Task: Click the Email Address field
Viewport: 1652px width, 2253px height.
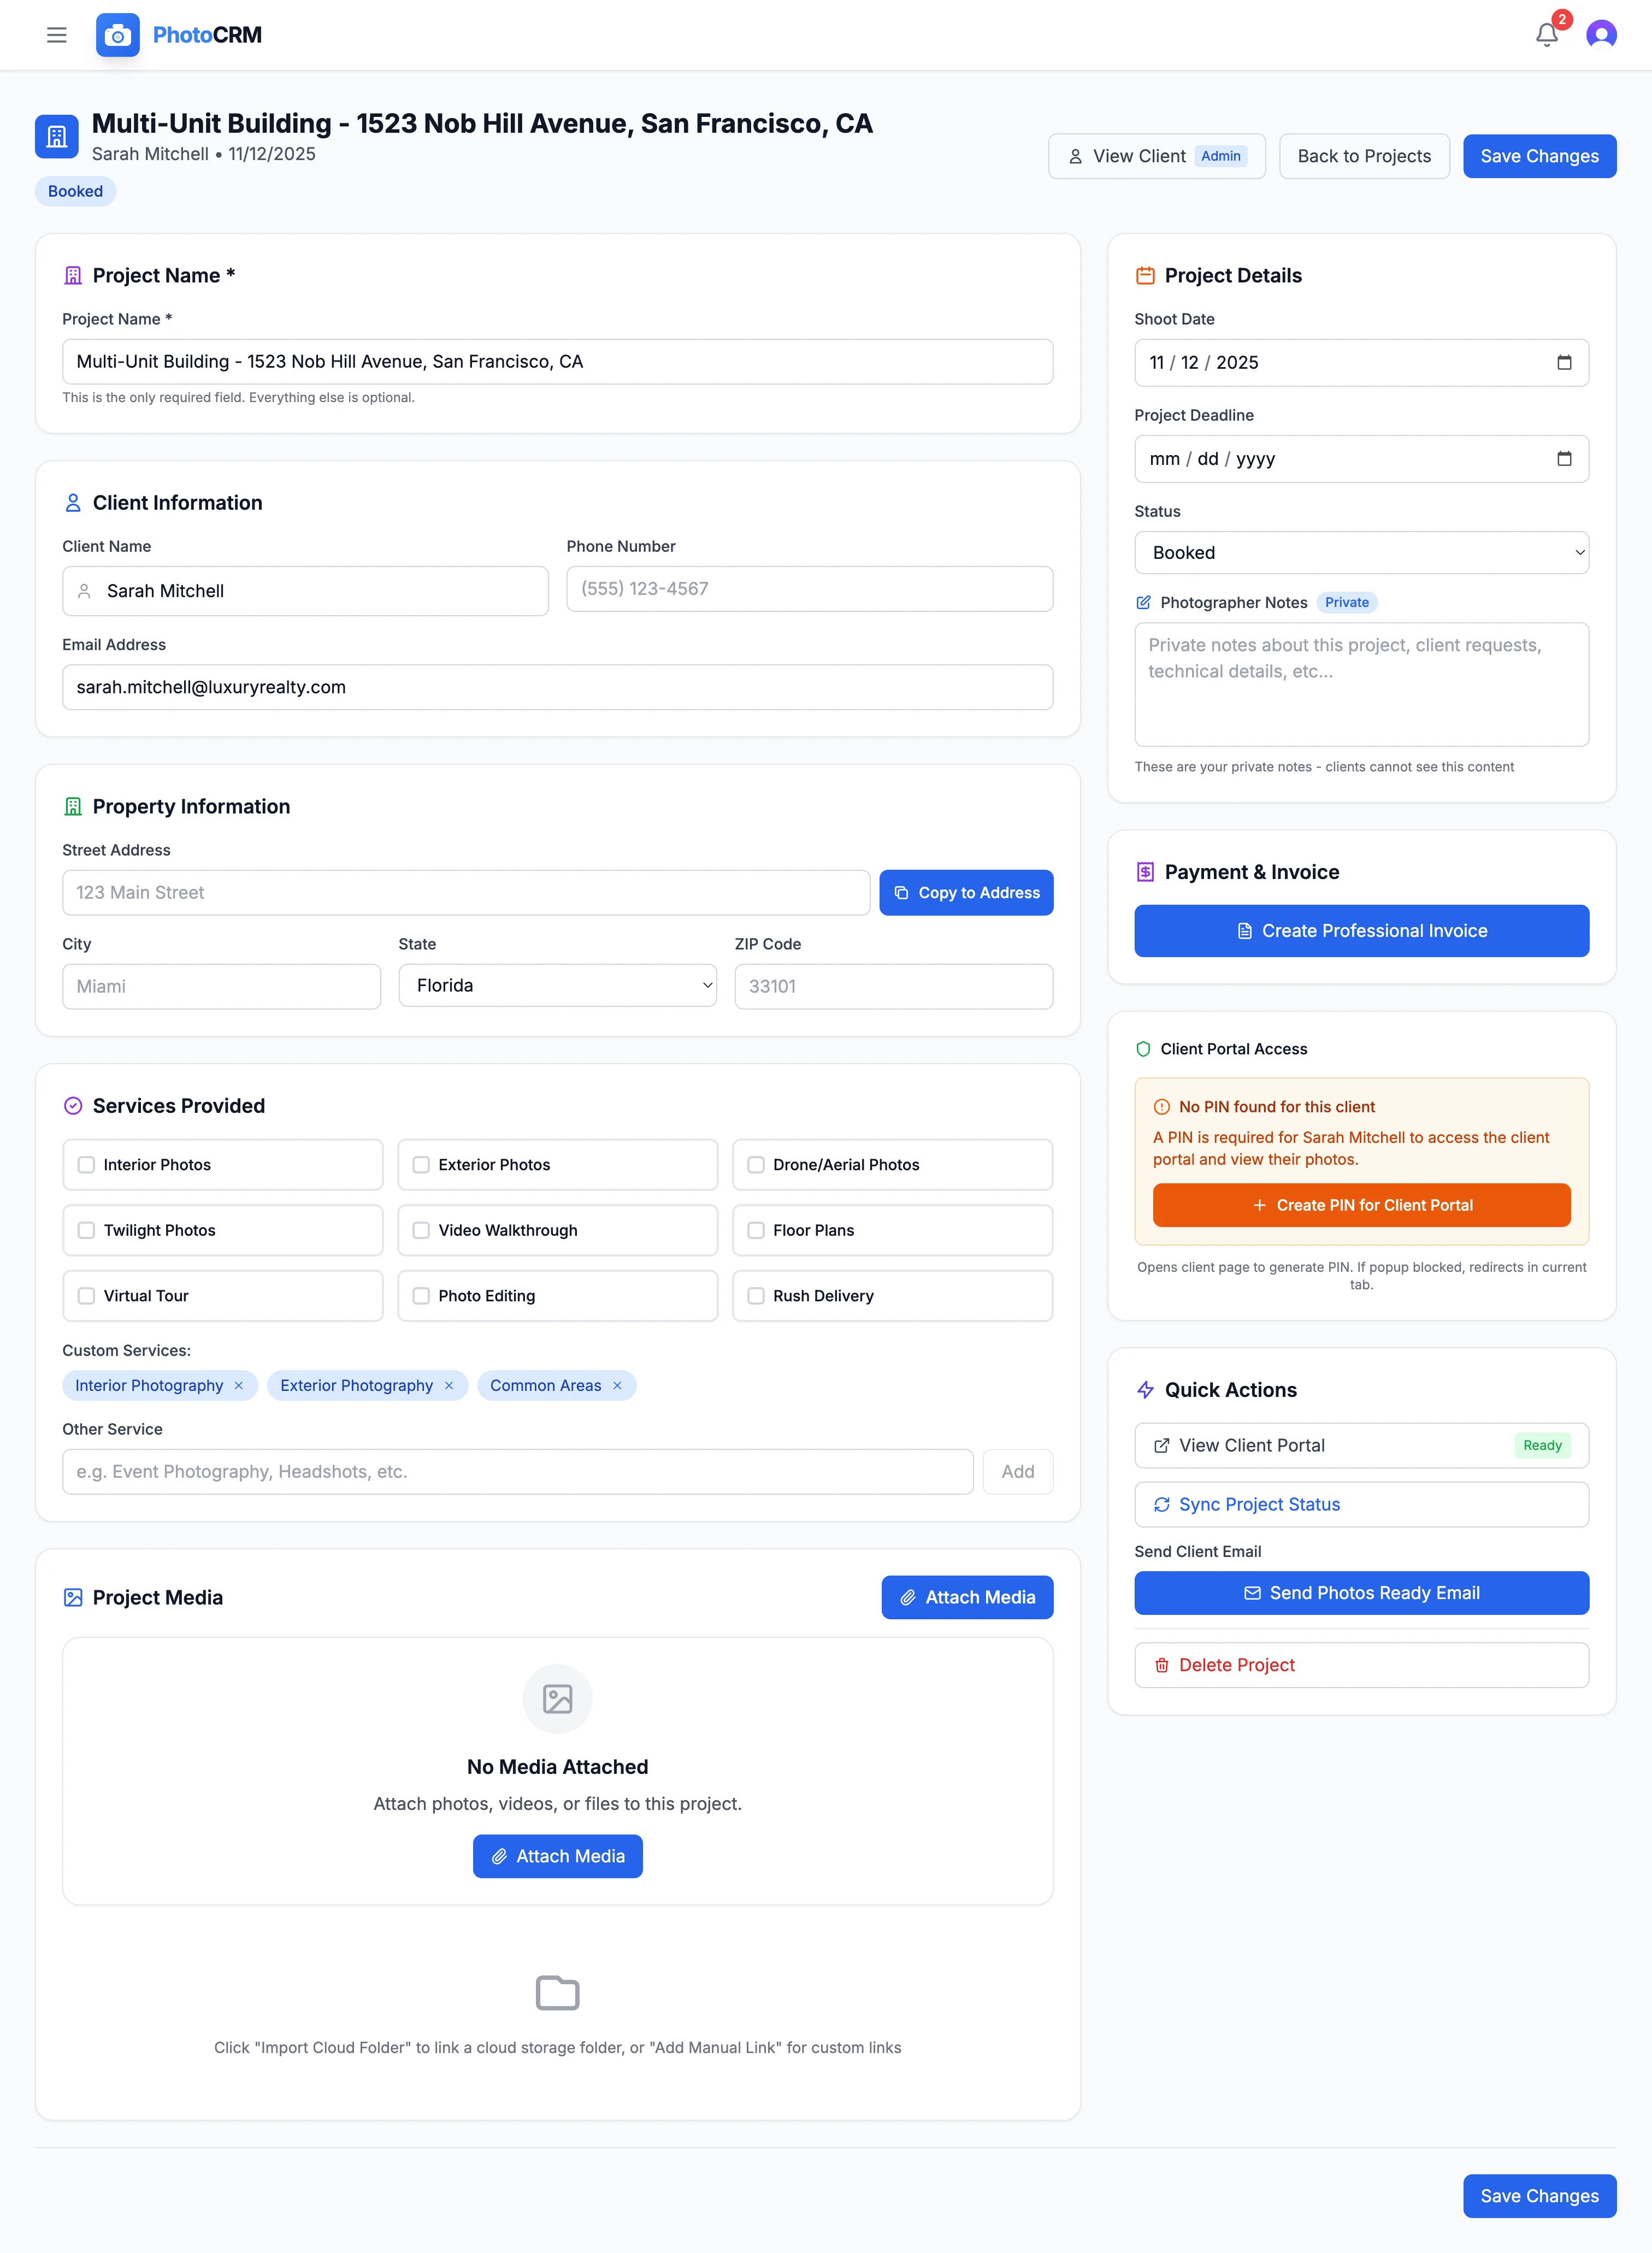Action: click(x=557, y=687)
